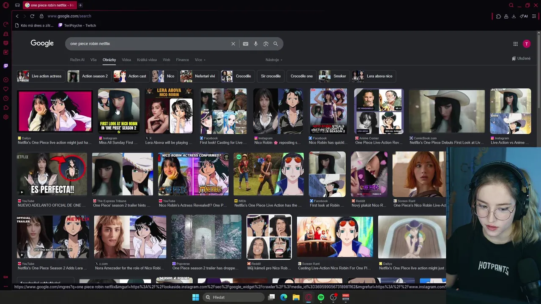Viewport: 541px width, 304px height.
Task: Open Twitch panel in the sidebar
Action: pyautogui.click(x=6, y=66)
